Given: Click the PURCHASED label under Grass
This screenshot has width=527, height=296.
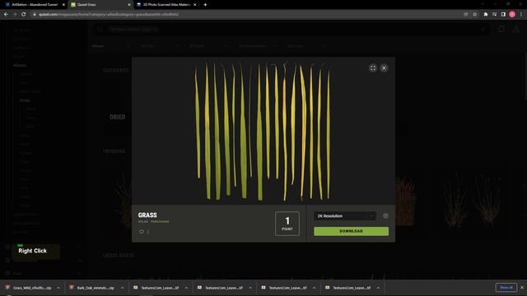Looking at the screenshot, I should pos(160,222).
